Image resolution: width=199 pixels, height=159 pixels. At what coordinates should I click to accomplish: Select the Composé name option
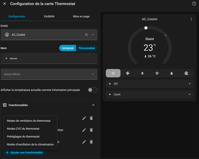pyautogui.click(x=67, y=48)
